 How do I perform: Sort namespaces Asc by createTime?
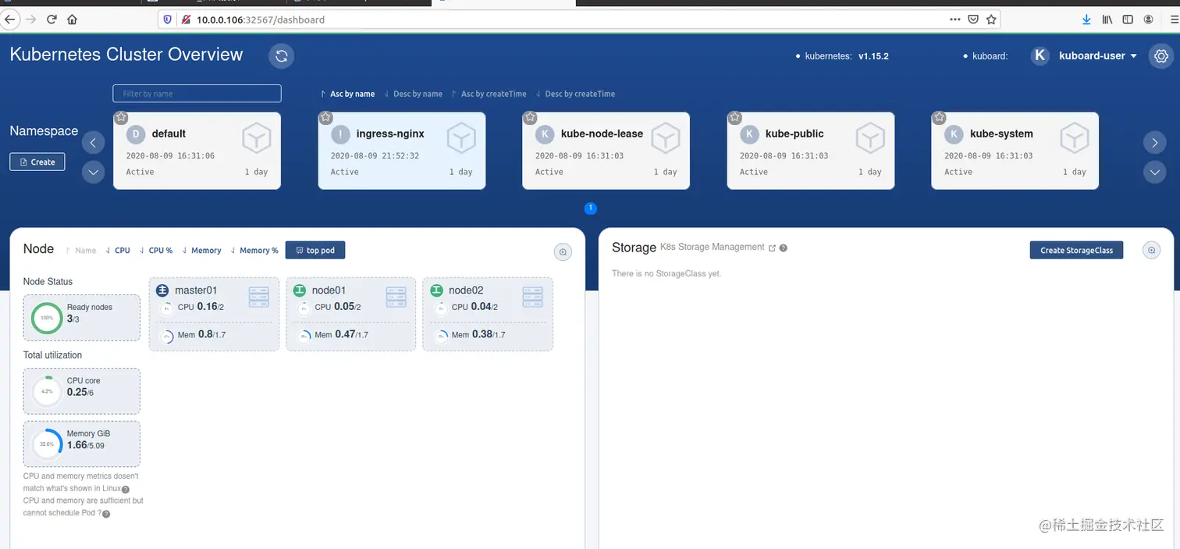pyautogui.click(x=489, y=94)
